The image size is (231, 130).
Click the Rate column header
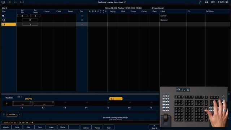pyautogui.click(x=154, y=11)
